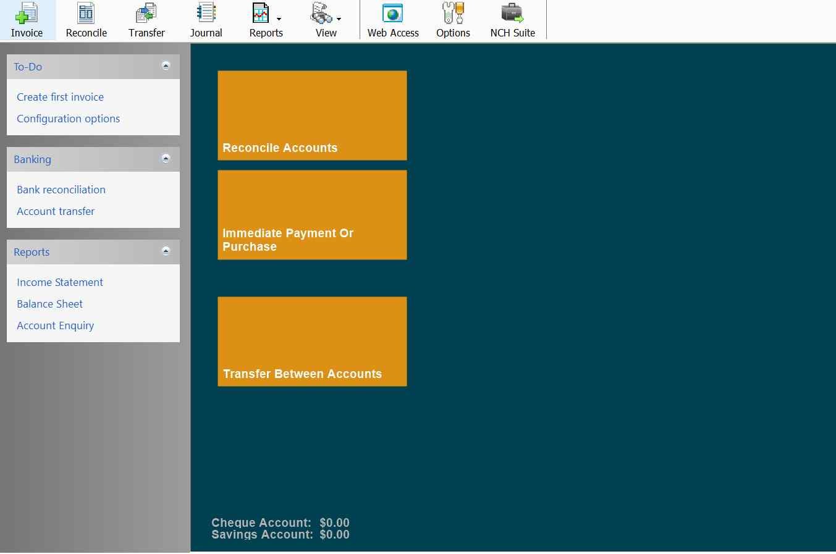The image size is (836, 554).
Task: Expand the View dropdown arrow in toolbar
Action: tap(339, 19)
